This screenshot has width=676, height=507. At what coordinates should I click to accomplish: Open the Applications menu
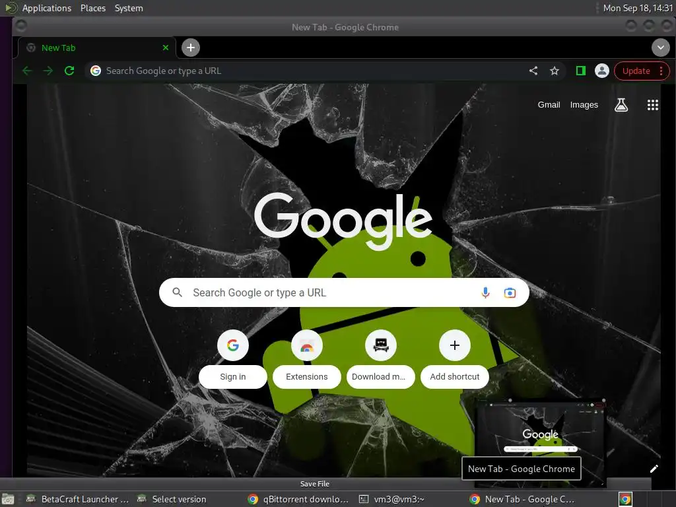pyautogui.click(x=47, y=8)
